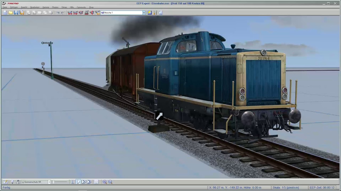
Task: Click the X Y coordinates status text
Action: click(235, 188)
